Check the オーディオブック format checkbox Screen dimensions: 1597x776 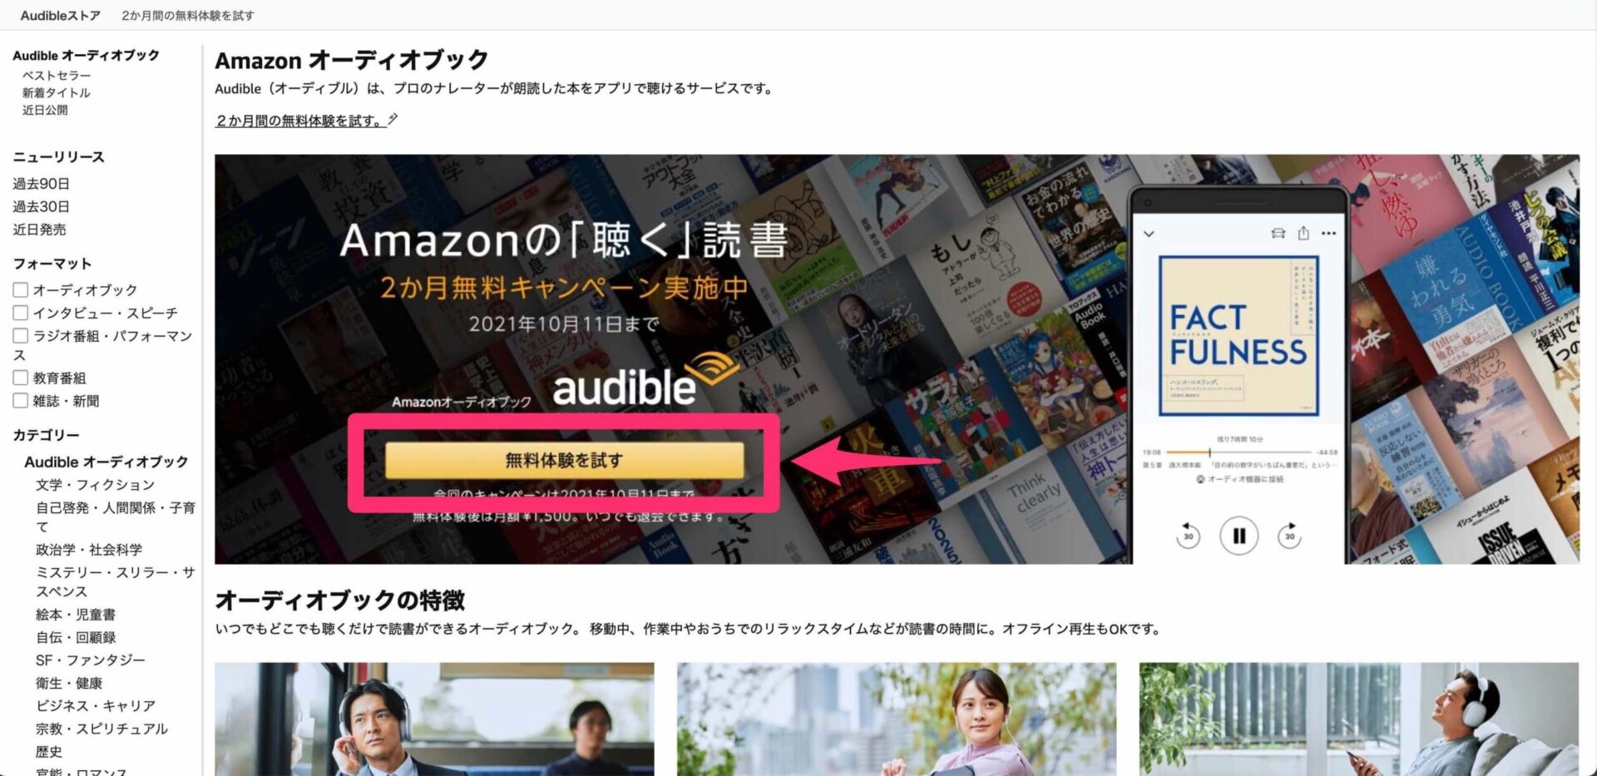point(21,289)
